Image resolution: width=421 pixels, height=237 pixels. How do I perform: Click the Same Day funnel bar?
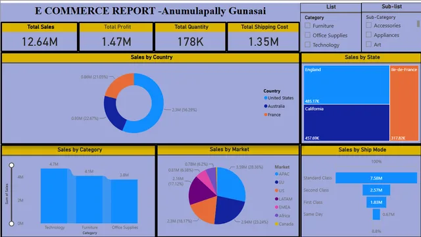click(x=376, y=214)
